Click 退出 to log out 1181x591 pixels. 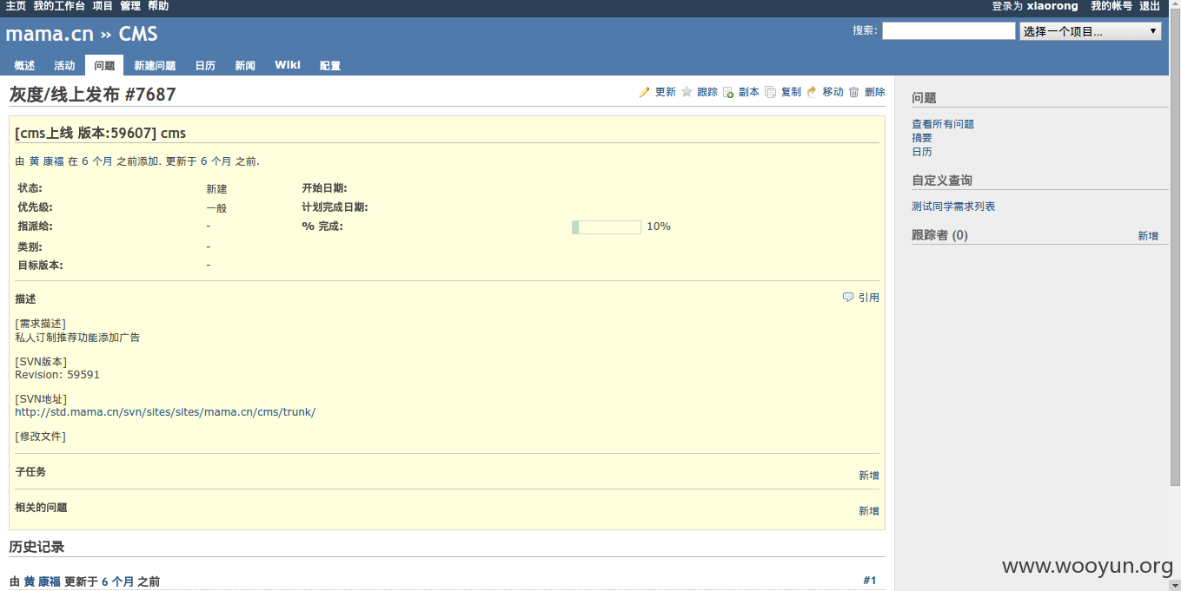tap(1150, 6)
